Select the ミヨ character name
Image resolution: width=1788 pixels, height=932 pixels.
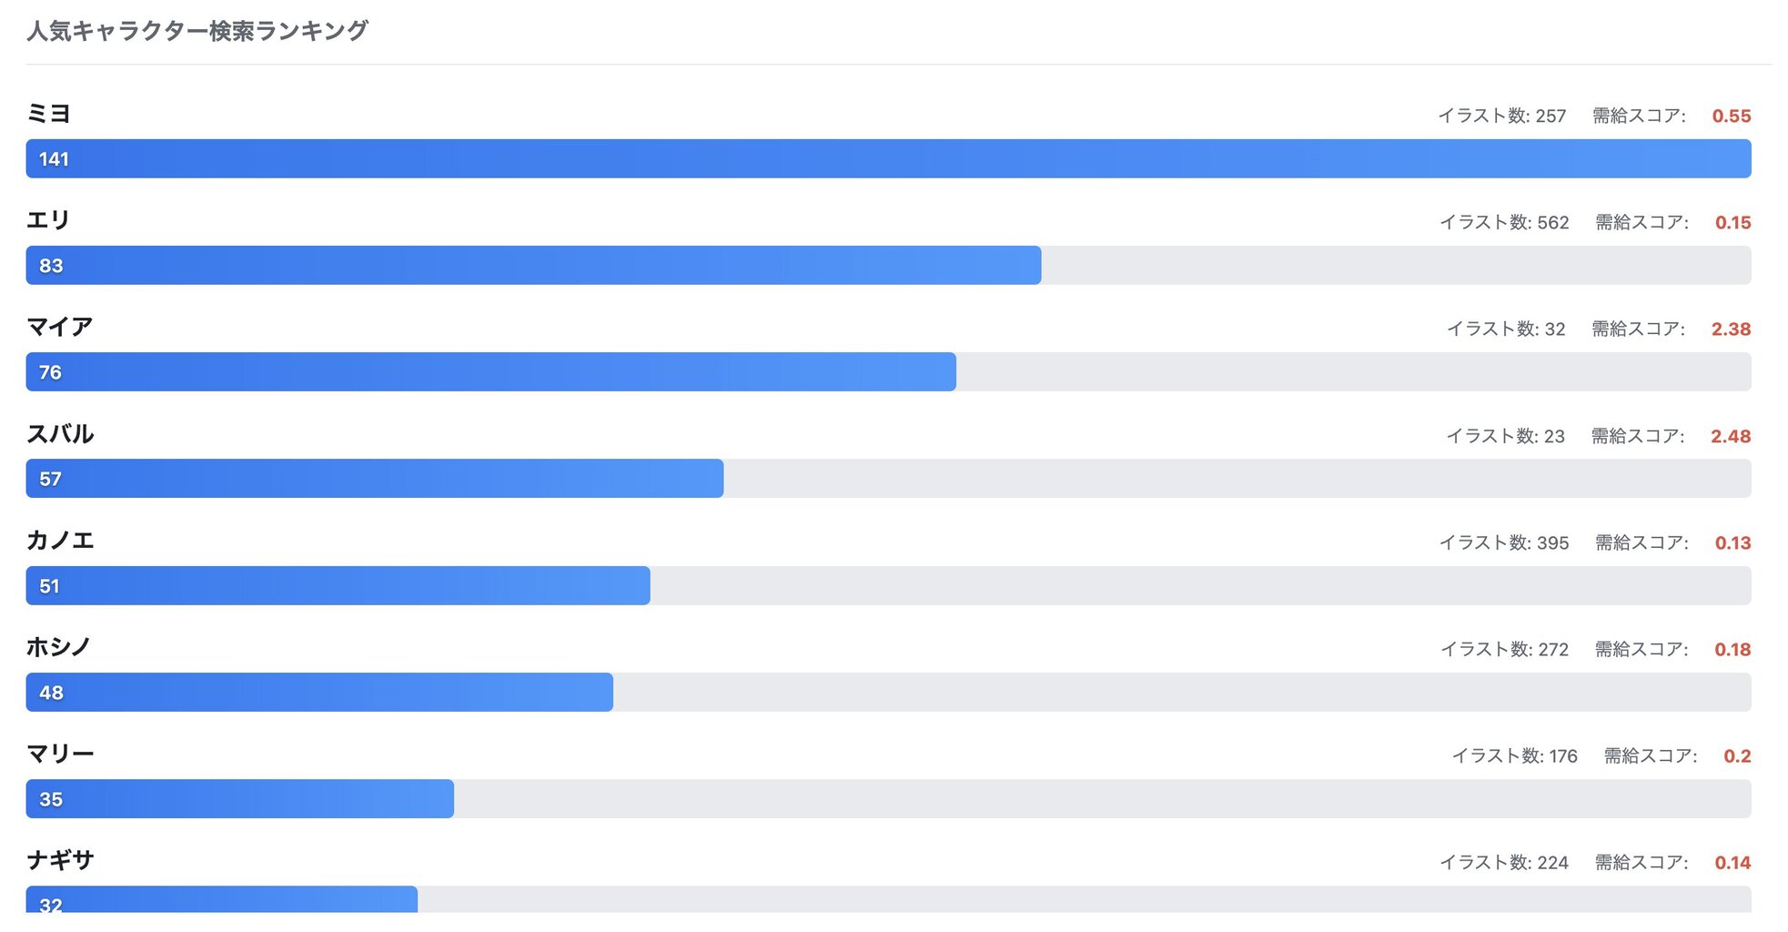click(x=48, y=114)
